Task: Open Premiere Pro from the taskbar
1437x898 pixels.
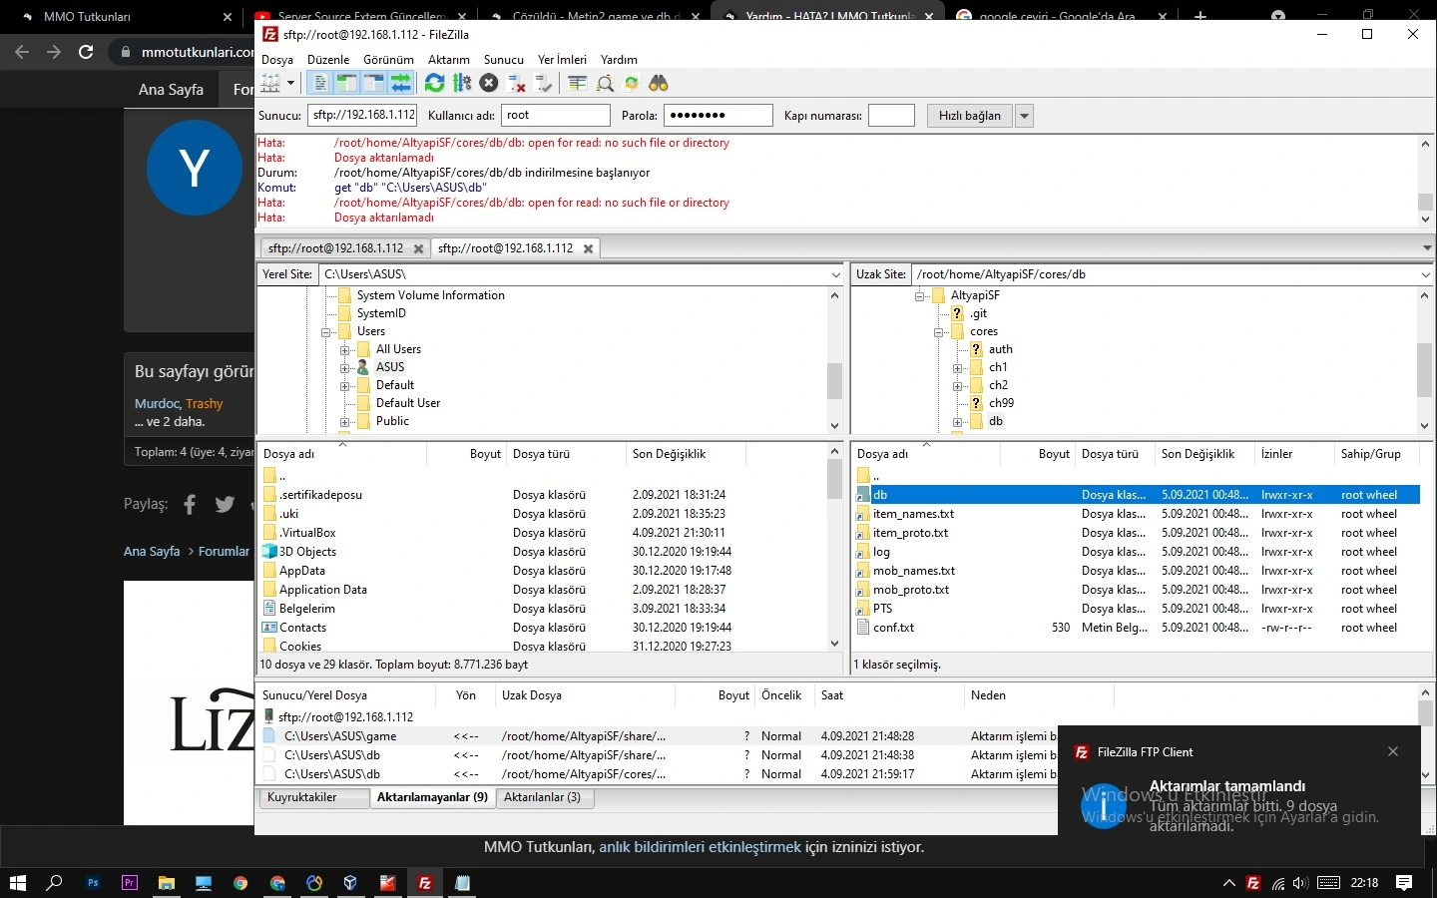Action: tap(130, 883)
